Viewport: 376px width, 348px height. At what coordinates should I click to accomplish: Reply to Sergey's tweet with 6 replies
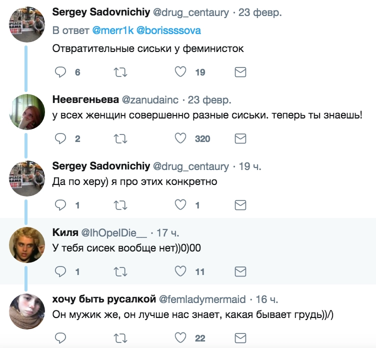[x=60, y=72]
